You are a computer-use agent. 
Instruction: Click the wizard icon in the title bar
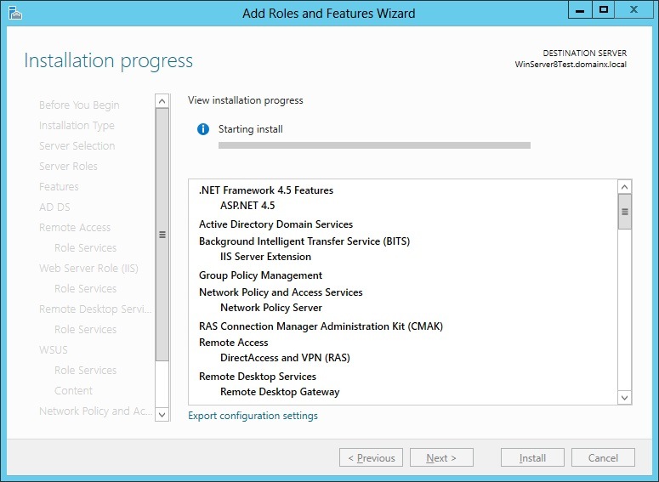(x=15, y=13)
